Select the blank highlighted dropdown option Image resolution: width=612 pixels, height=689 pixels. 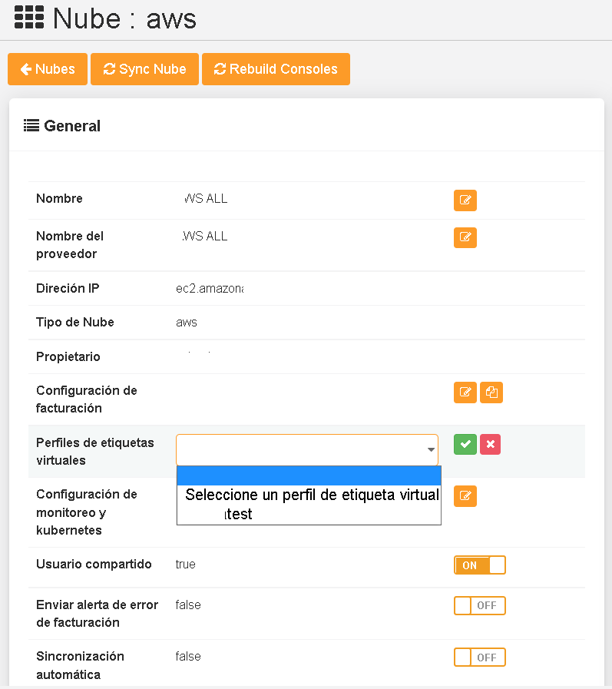(x=309, y=476)
